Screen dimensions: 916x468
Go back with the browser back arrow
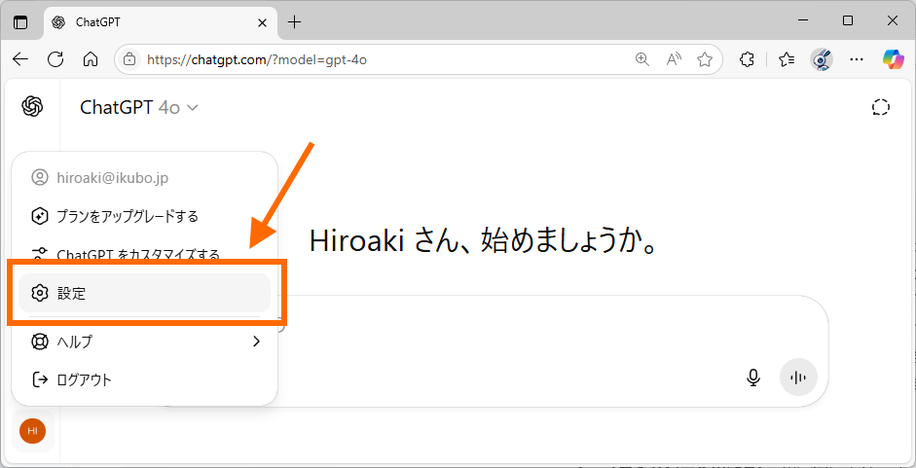pos(20,59)
